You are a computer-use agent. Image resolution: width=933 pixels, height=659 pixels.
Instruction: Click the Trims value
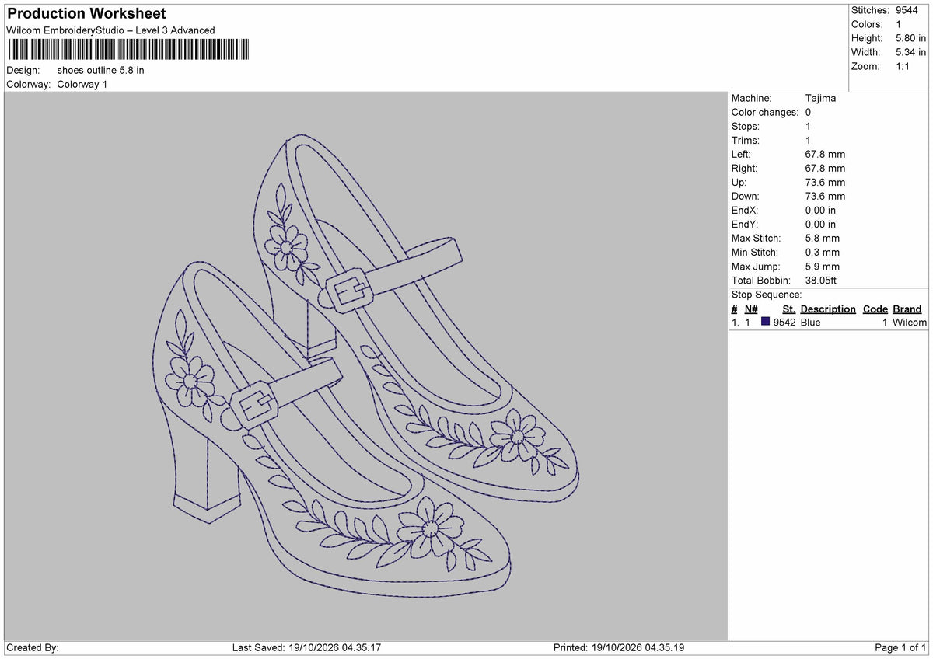coord(809,141)
